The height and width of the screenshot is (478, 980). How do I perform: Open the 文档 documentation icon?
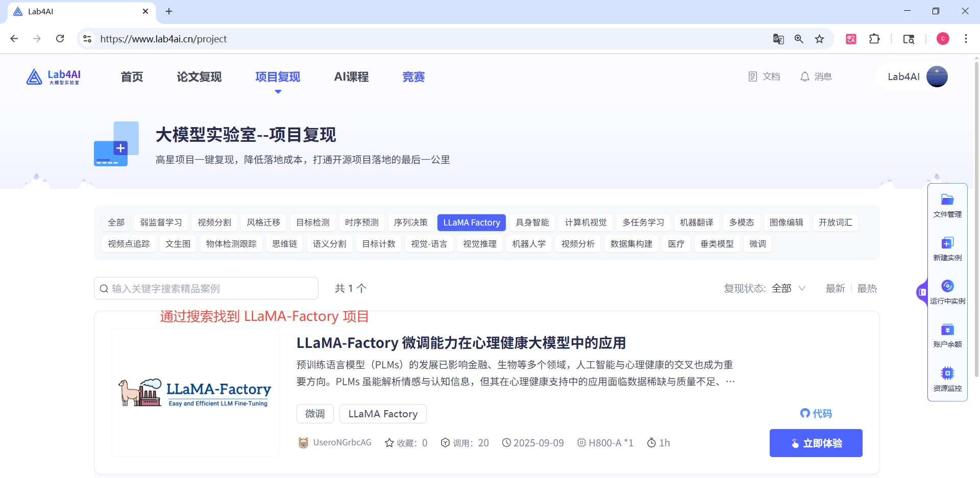click(x=764, y=77)
